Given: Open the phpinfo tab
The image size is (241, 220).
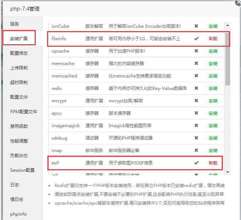Looking at the screenshot, I should pos(18,214).
